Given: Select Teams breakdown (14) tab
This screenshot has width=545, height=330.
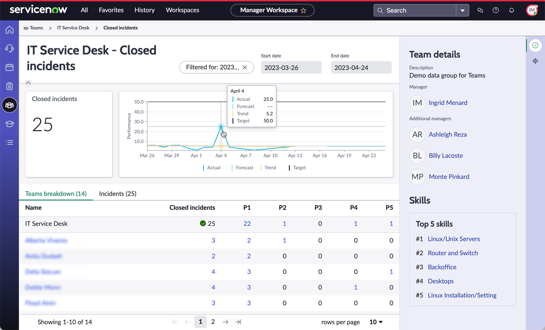Looking at the screenshot, I should click(x=56, y=193).
